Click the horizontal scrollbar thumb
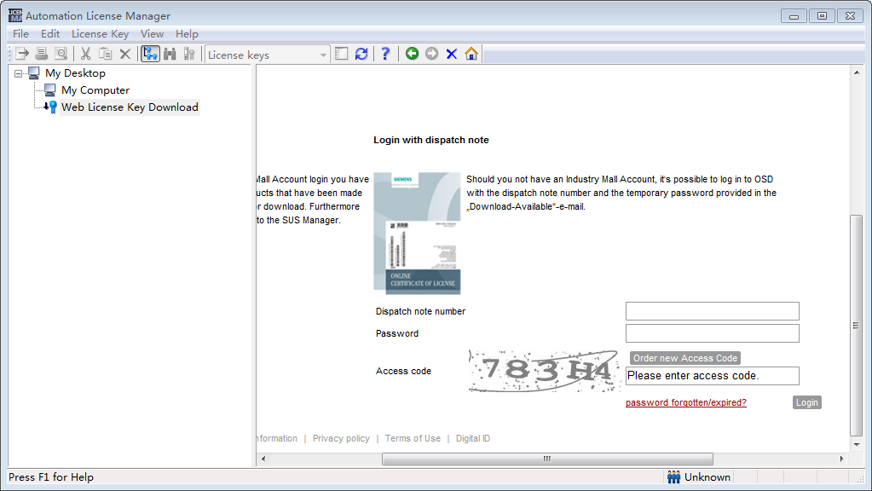This screenshot has height=491, width=872. (547, 459)
